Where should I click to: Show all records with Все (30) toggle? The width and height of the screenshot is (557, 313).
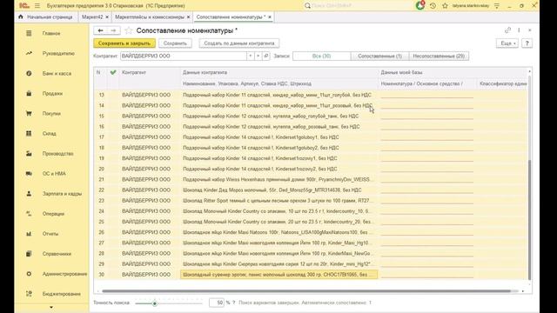pyautogui.click(x=321, y=56)
